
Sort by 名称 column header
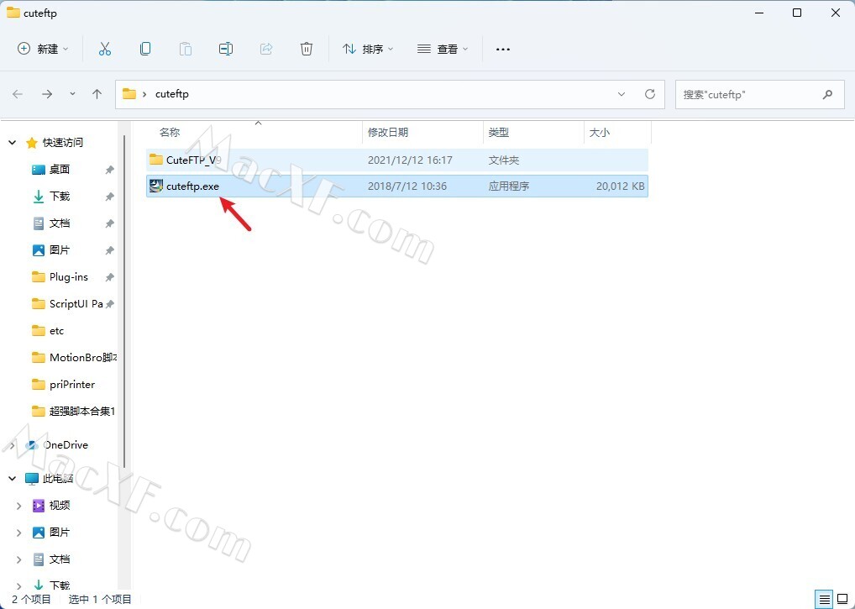[x=170, y=133]
